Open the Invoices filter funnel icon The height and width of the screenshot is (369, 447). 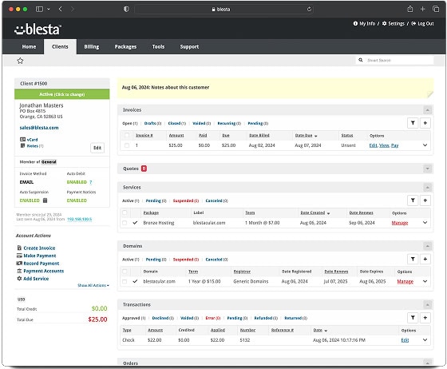[413, 123]
